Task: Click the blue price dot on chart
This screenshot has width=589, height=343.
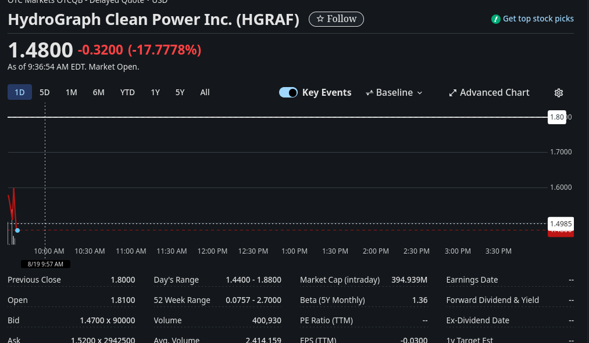Action: pos(17,230)
